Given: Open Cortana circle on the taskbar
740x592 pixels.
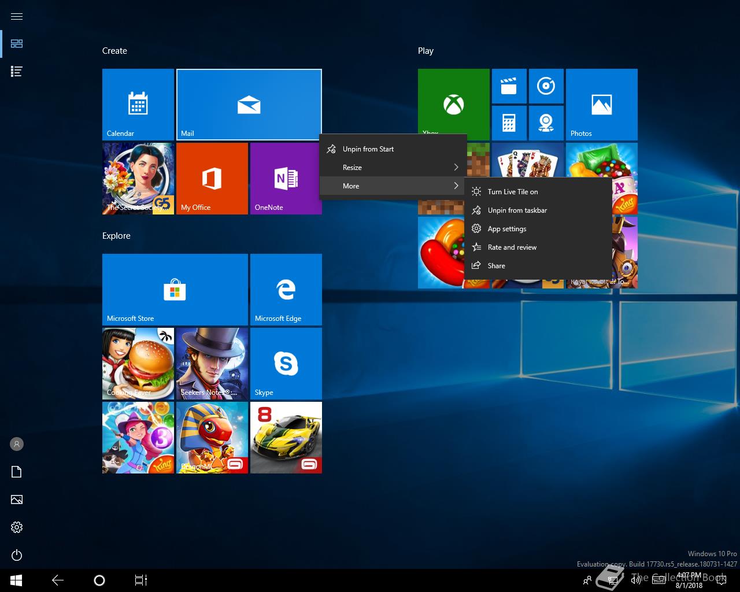Looking at the screenshot, I should click(x=99, y=580).
